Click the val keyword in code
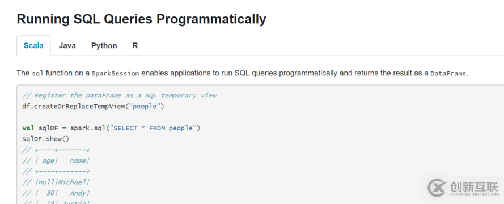504x204 pixels. point(29,128)
